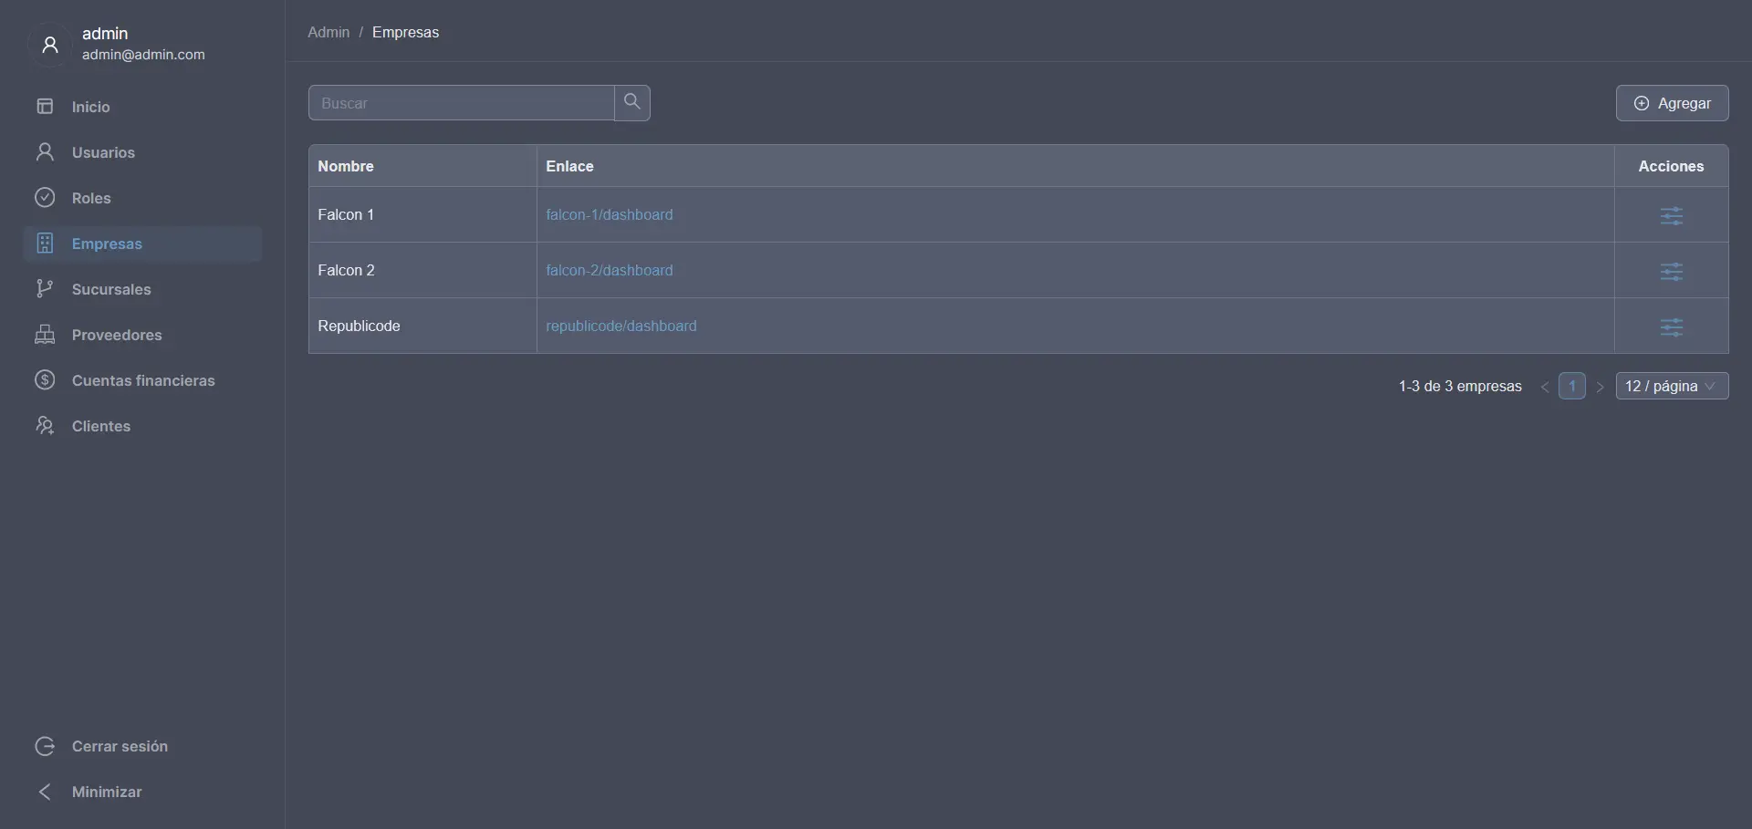Screen dimensions: 1752x829
Task: Click the Acciones column header
Action: [x=1671, y=166]
